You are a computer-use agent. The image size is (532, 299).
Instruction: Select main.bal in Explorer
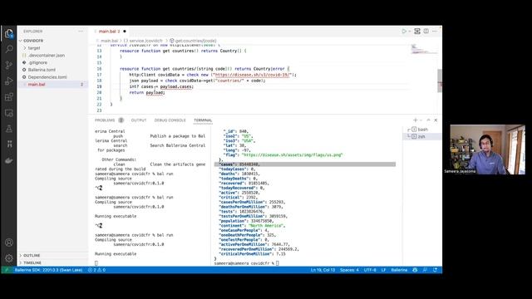click(x=52, y=85)
